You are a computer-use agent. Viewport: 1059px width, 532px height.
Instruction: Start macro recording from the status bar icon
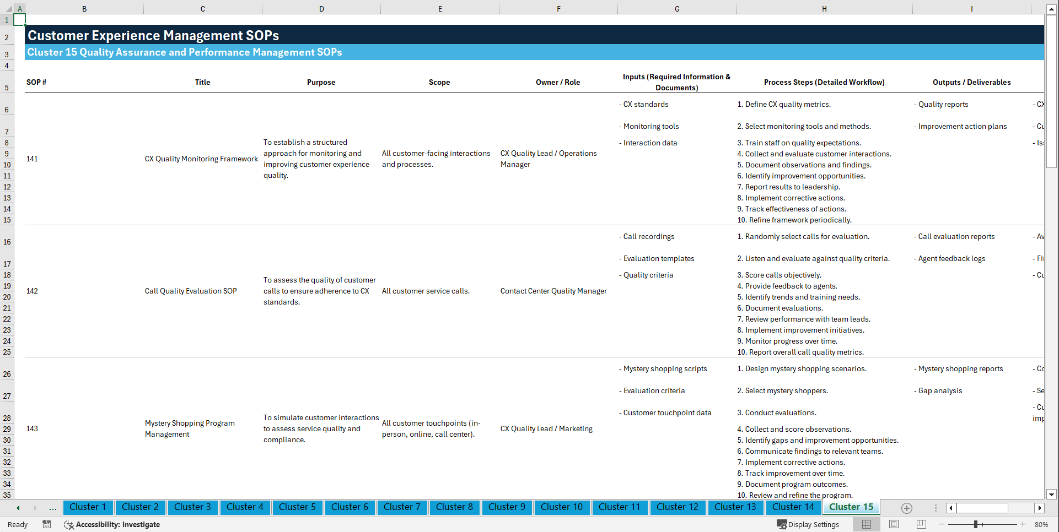point(47,524)
